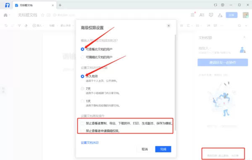252x160 pixels.
Task: Close the 高级权限设置 dialog
Action: pos(168,26)
